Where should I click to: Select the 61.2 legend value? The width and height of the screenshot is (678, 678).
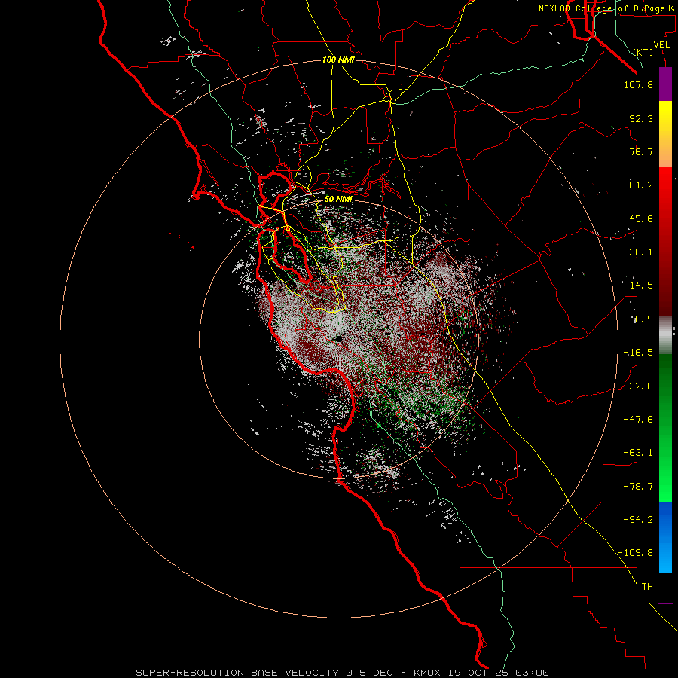pos(641,185)
